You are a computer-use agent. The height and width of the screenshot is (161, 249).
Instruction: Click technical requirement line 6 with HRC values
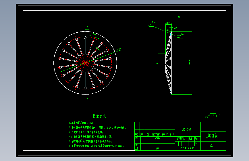[97, 146]
